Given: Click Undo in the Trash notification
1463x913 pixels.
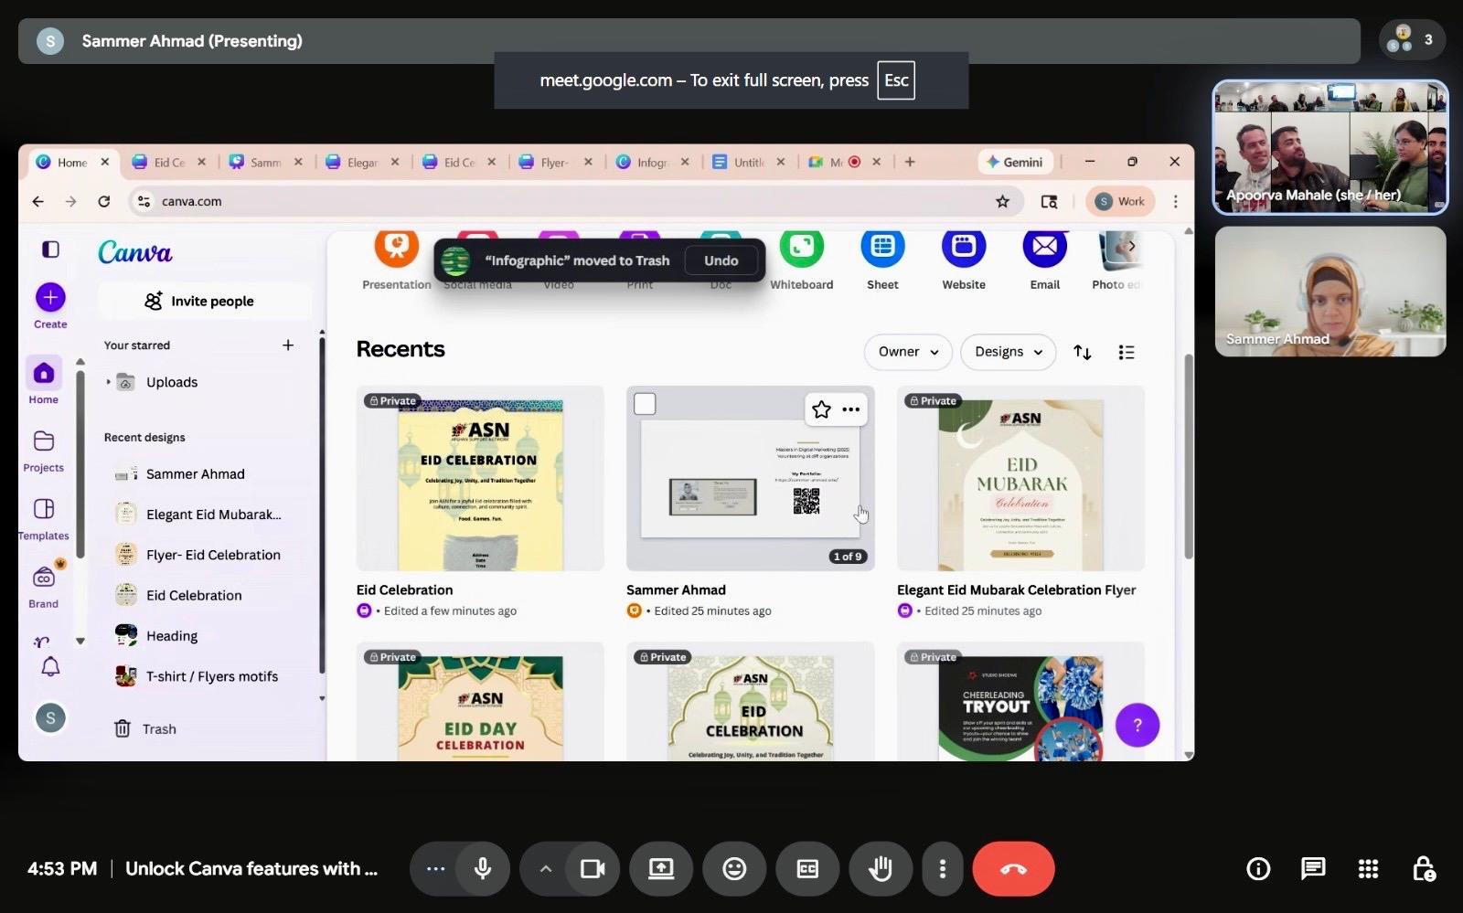Looking at the screenshot, I should [x=721, y=260].
